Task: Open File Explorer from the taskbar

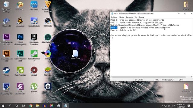Action: [x=38, y=106]
